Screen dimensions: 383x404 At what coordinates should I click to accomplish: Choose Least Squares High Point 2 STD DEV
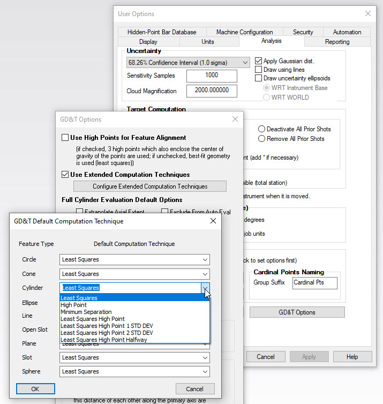coord(134,333)
